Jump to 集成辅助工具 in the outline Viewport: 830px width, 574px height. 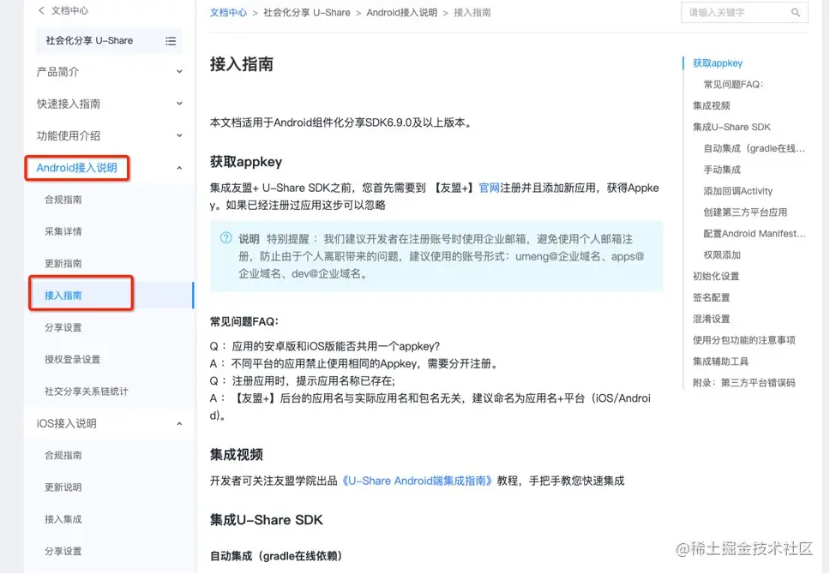720,362
